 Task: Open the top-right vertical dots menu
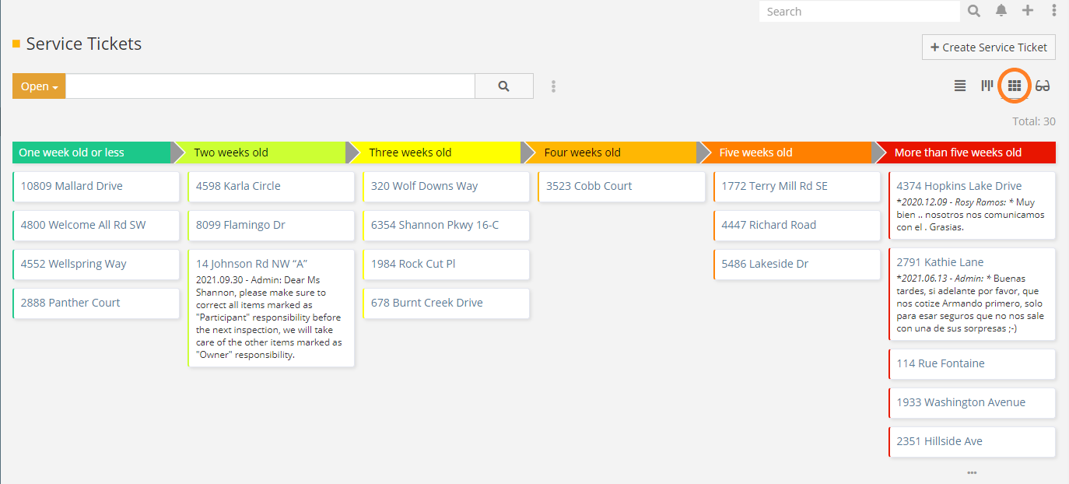coord(1054,11)
